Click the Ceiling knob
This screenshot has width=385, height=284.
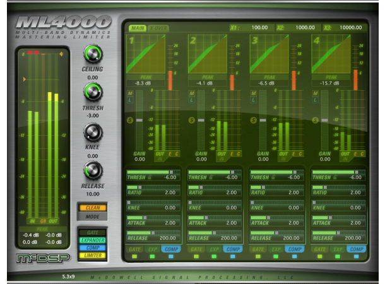click(x=93, y=54)
